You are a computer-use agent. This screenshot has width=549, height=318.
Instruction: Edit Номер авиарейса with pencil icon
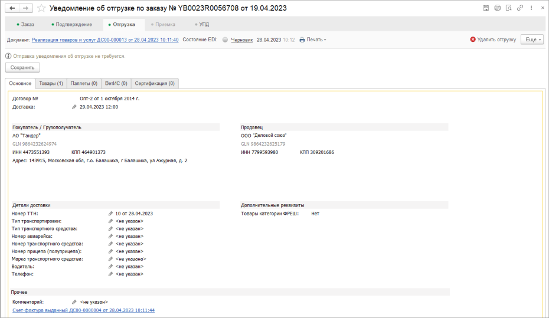(110, 236)
